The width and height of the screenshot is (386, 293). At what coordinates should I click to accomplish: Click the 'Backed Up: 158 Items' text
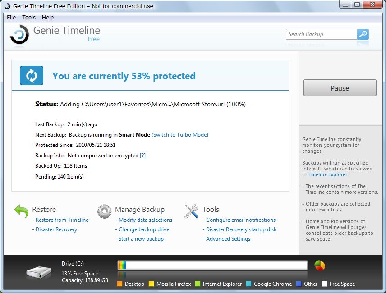pyautogui.click(x=61, y=166)
